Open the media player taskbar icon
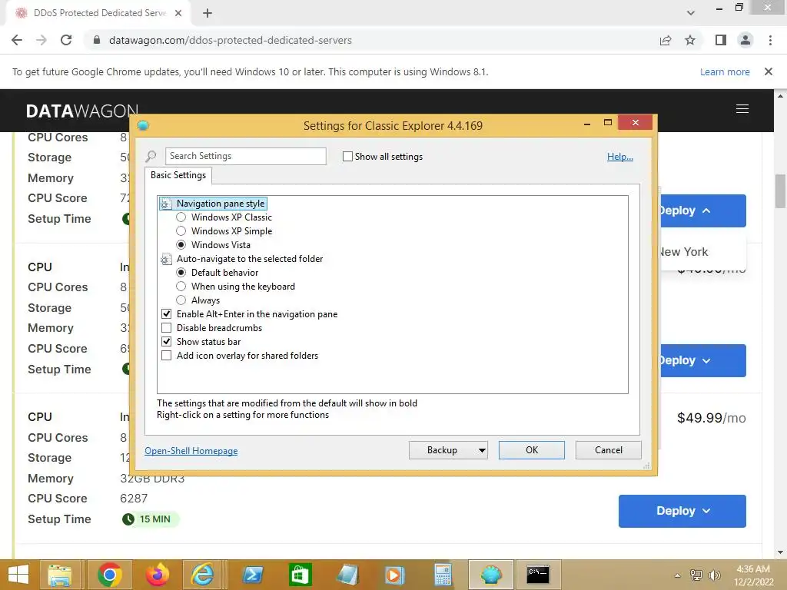 (394, 575)
